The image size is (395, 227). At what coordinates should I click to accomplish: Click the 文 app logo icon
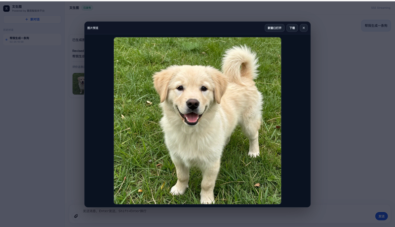[6, 8]
